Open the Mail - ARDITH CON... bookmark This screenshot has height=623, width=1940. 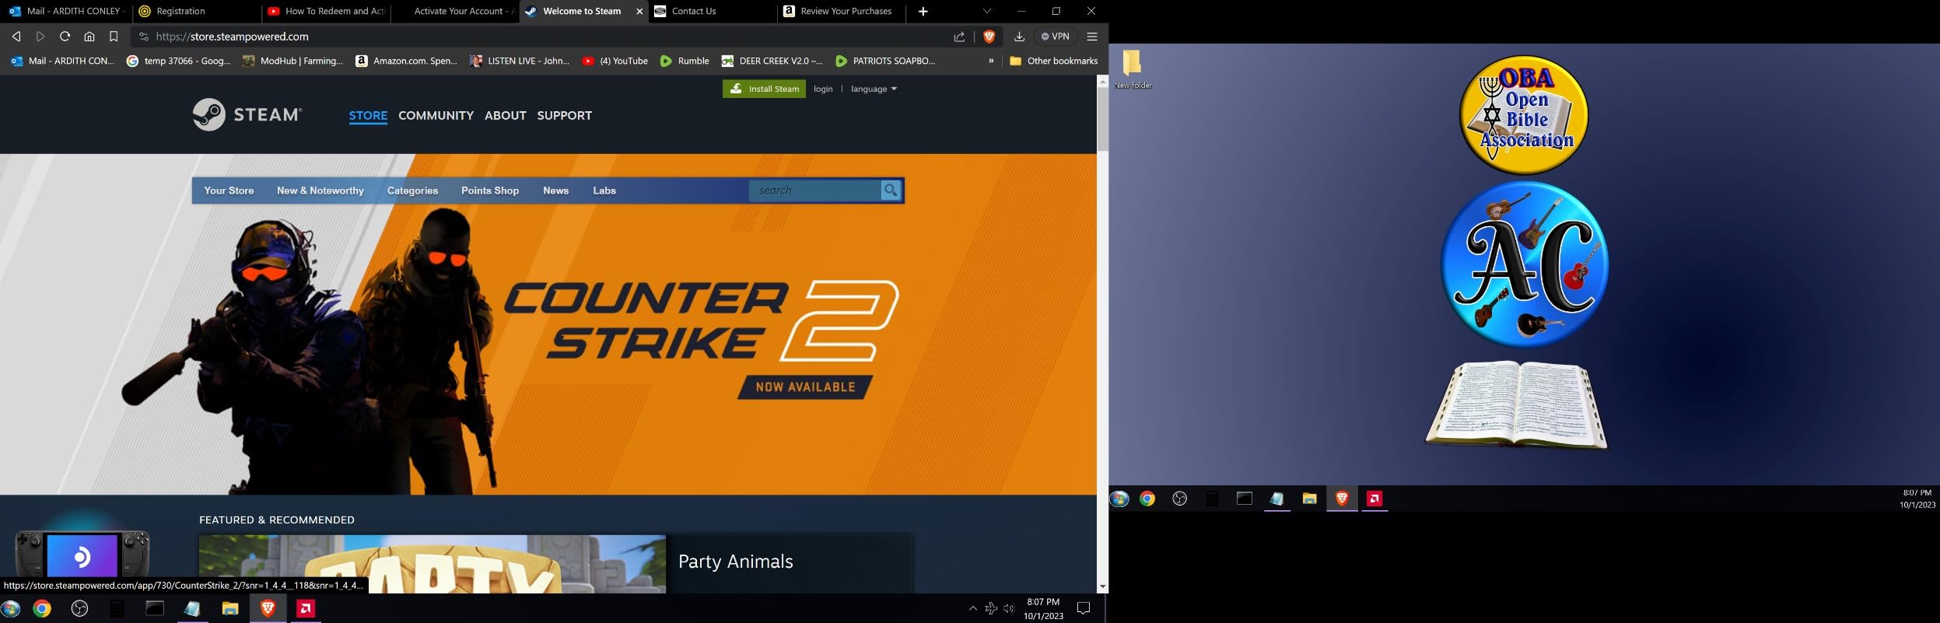pos(62,61)
